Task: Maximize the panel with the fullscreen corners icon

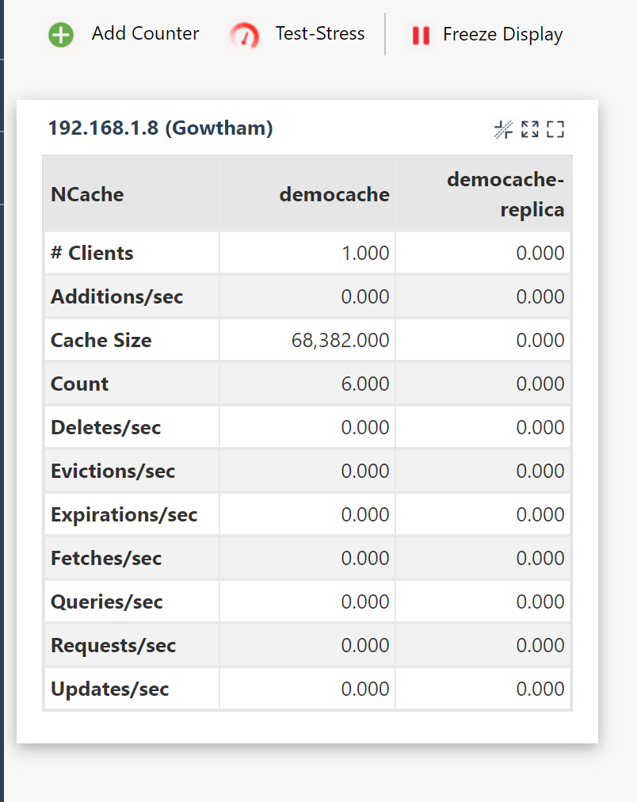Action: pos(555,129)
